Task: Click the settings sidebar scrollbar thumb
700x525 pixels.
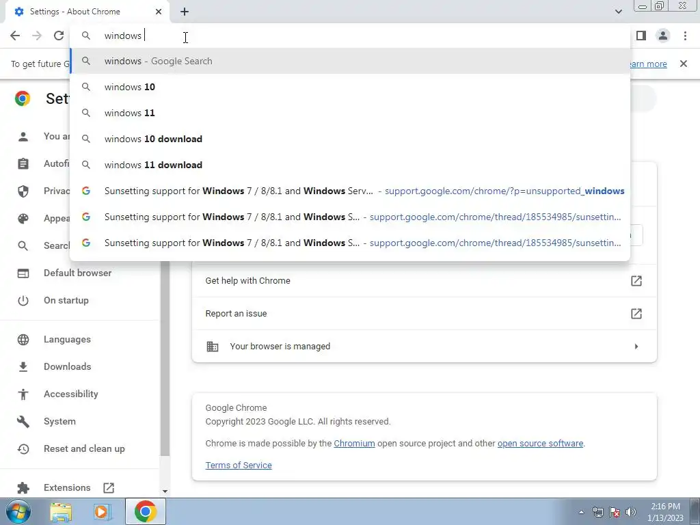Action: (165, 359)
